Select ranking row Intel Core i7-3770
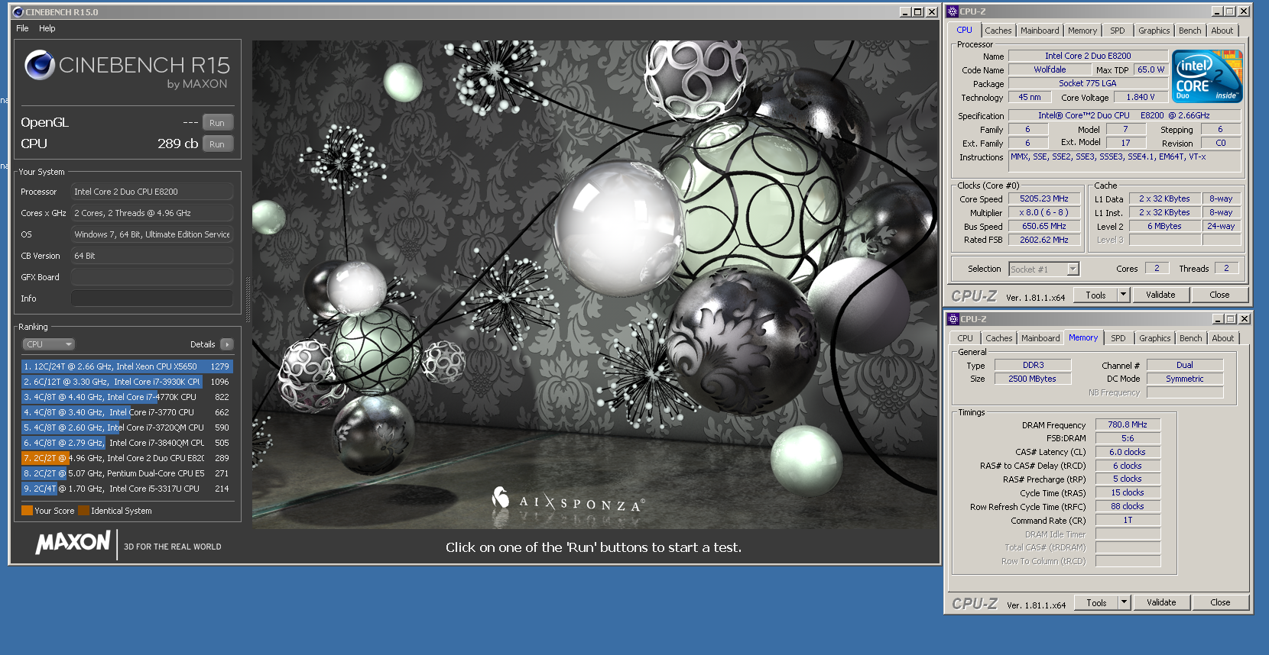The image size is (1269, 655). coord(127,412)
